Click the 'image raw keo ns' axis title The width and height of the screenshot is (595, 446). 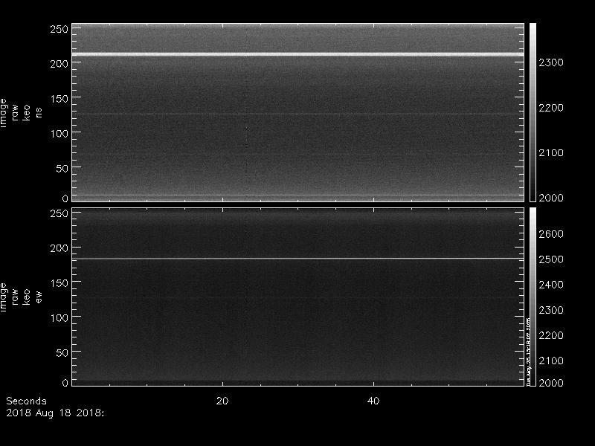[x=21, y=113]
